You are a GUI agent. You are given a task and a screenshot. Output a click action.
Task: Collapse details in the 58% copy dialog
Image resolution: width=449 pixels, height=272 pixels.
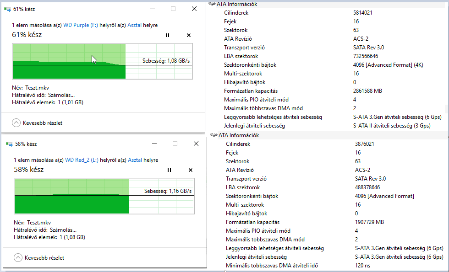click(x=39, y=258)
